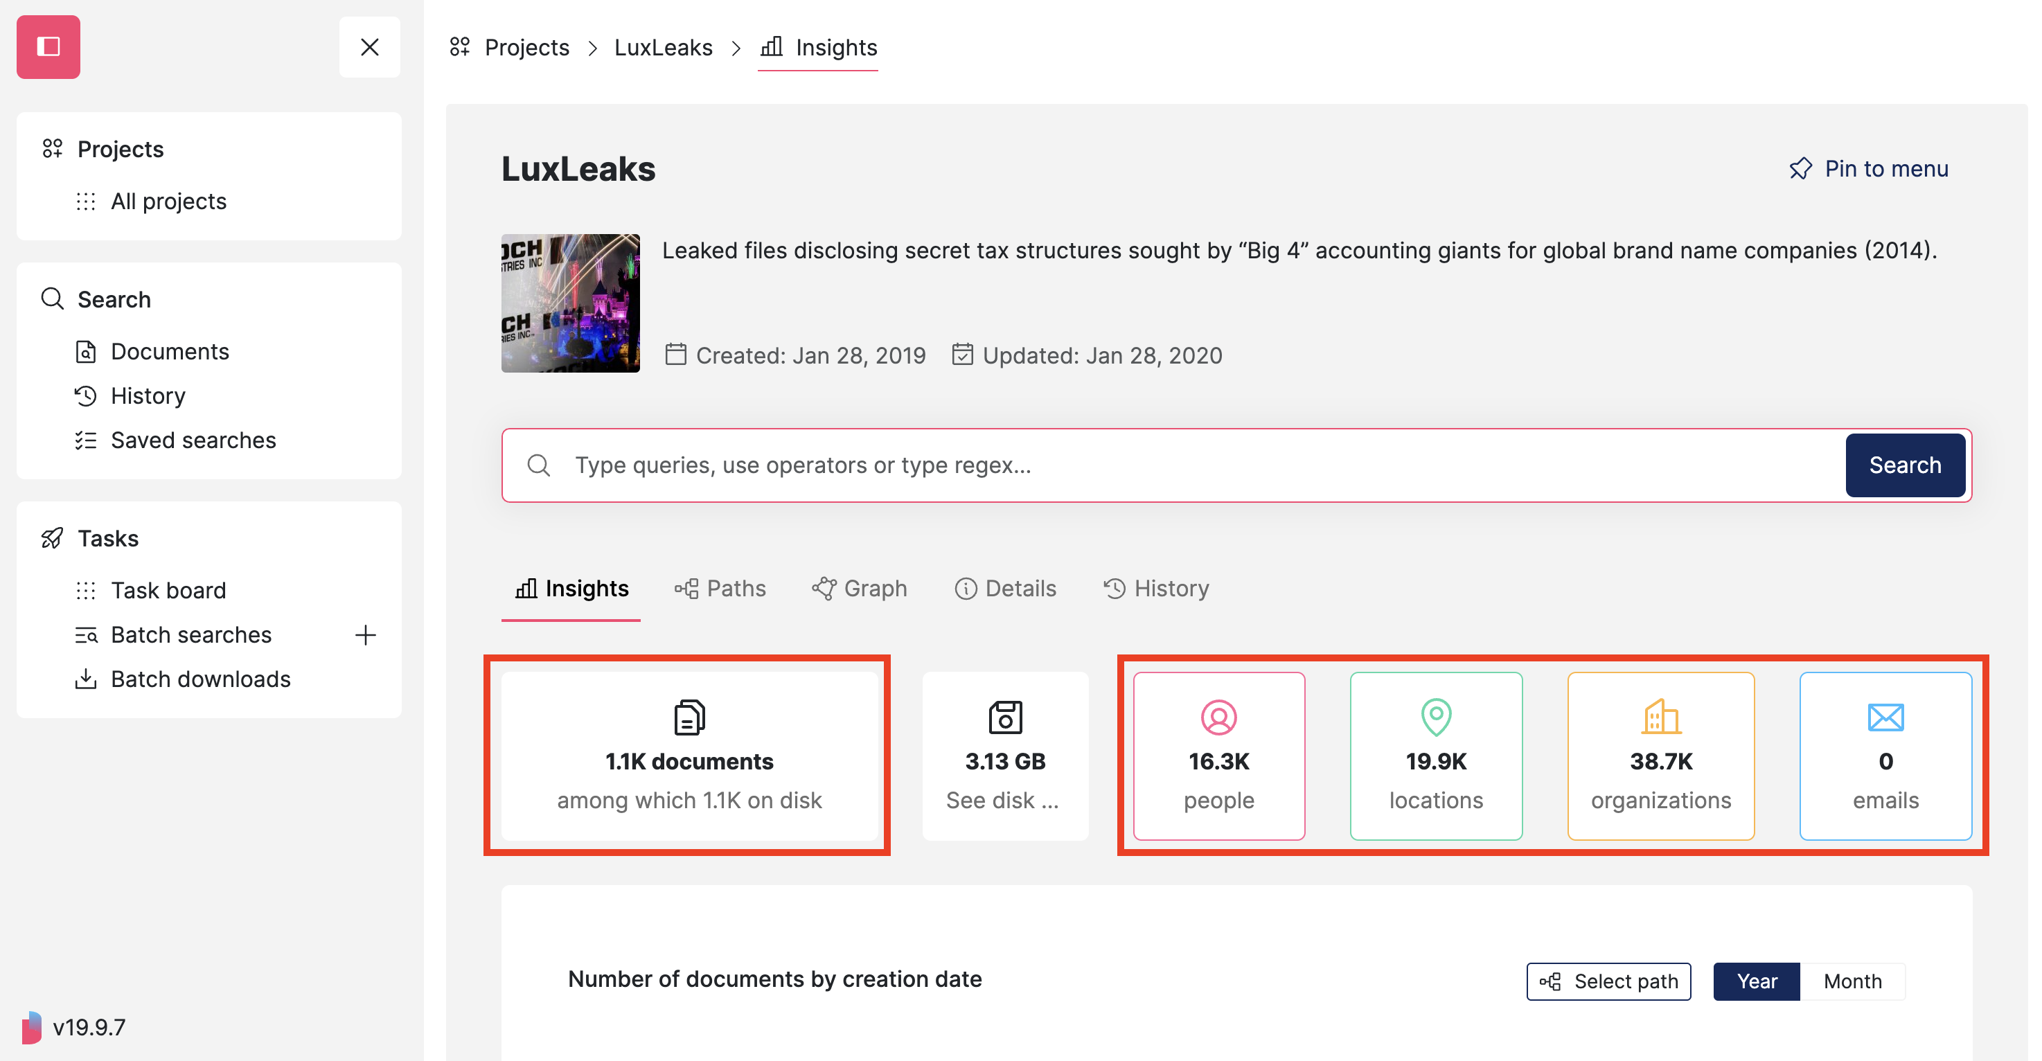Screen dimensions: 2042x1061
Task: Click the Documents icon under Search
Action: (87, 351)
